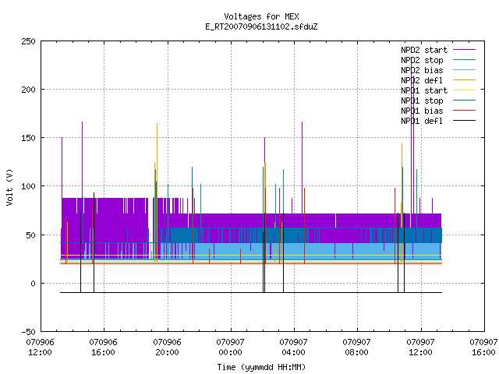
Task: Click the x-axis label 070906 16:00
Action: (x=103, y=348)
